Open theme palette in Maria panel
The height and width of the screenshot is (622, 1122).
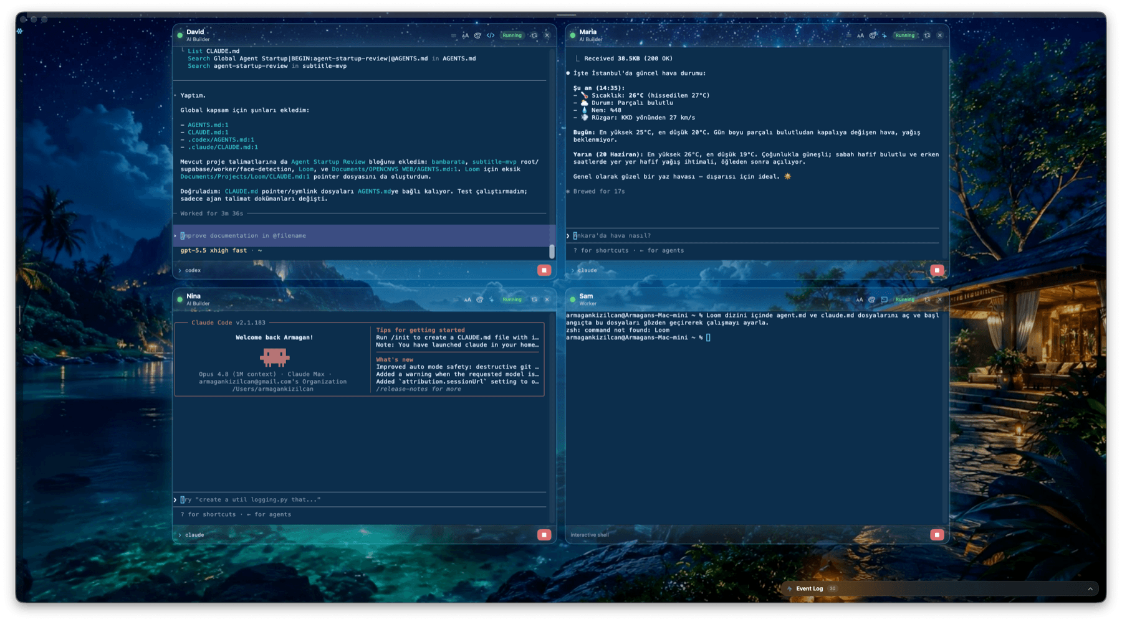[x=873, y=35]
